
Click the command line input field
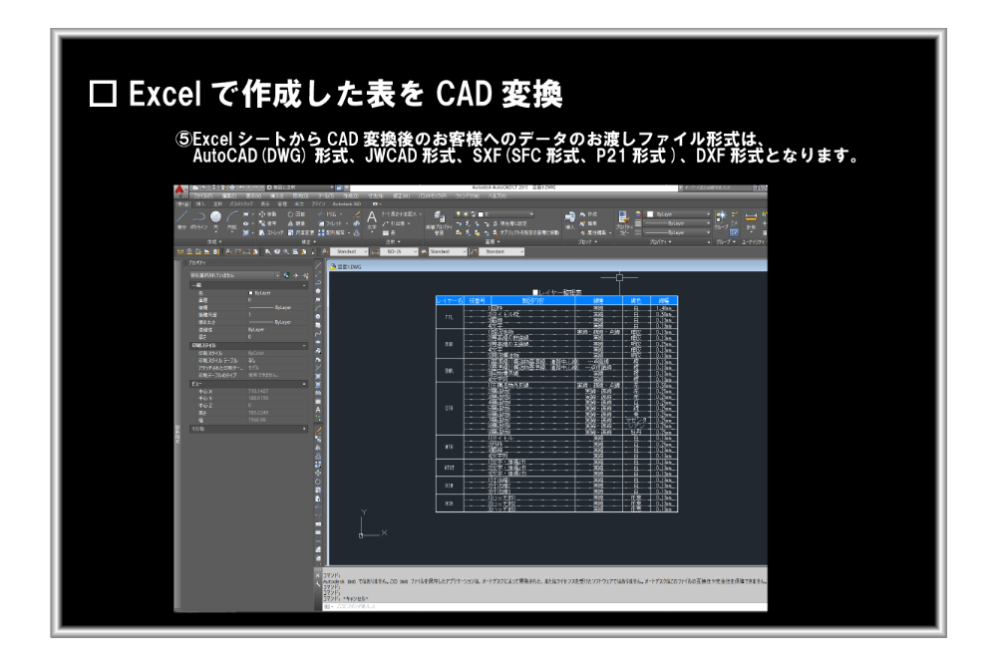[545, 606]
